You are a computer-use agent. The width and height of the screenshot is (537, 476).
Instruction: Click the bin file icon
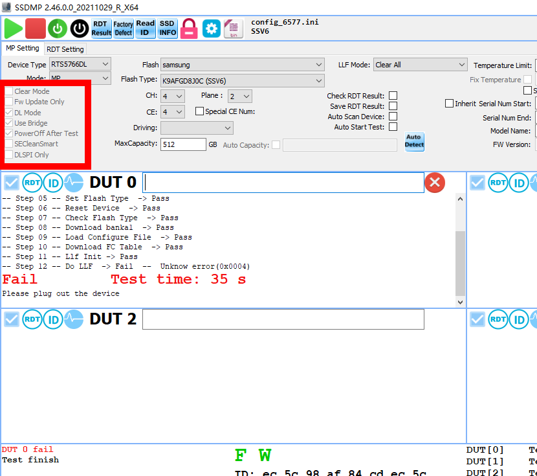[x=233, y=28]
